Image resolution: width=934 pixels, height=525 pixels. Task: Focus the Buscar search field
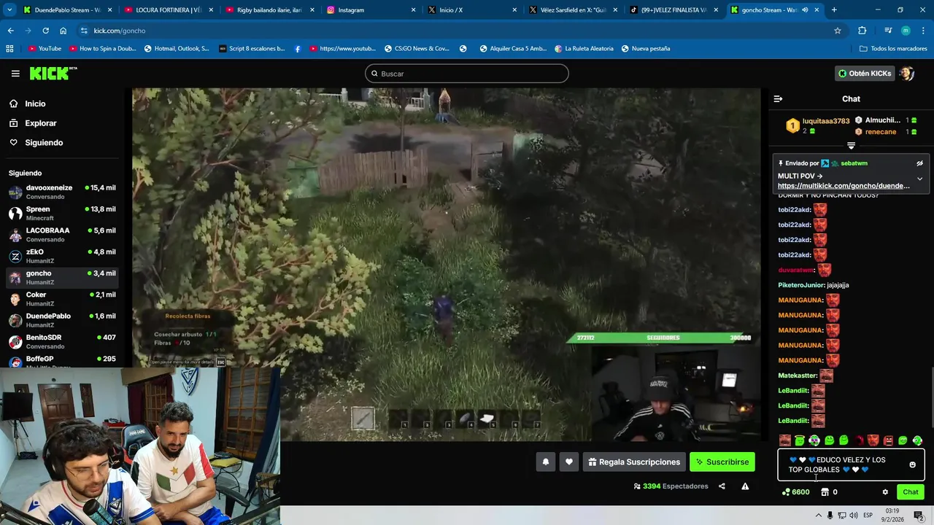tap(467, 74)
